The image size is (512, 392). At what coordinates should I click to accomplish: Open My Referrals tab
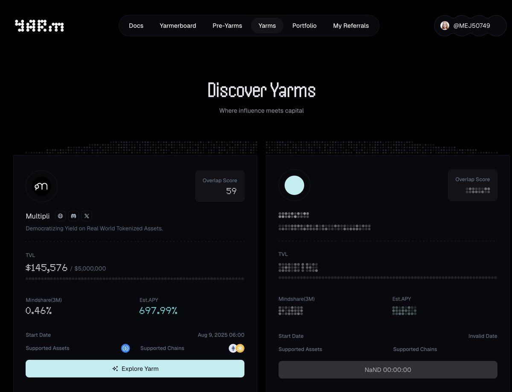pos(351,26)
